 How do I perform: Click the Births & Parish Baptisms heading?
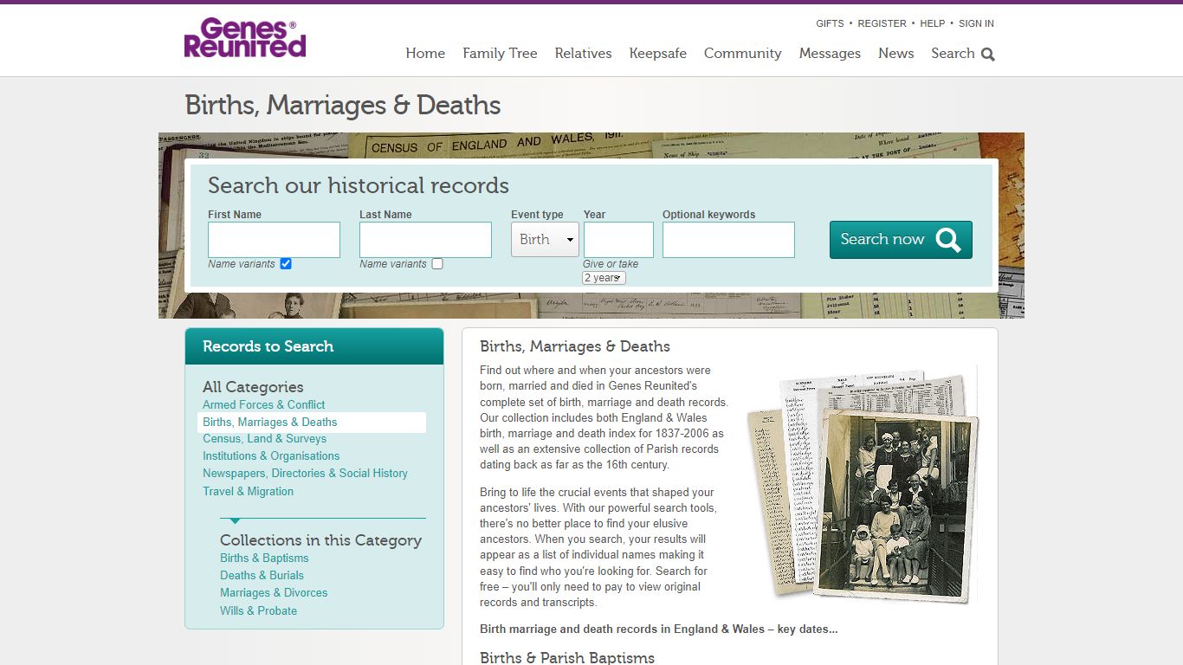click(x=567, y=657)
